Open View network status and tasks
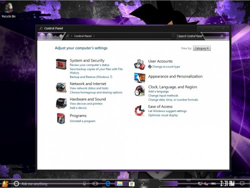Viewport: 250px width, 188px height. (89, 88)
